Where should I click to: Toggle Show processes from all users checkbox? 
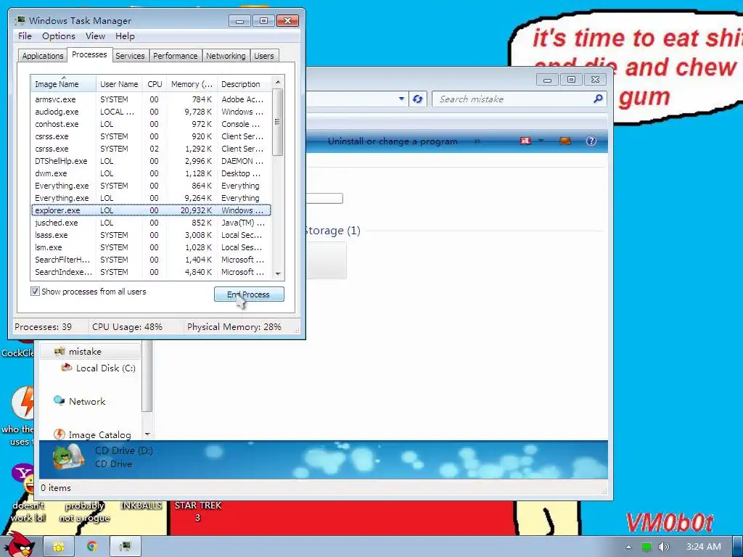[35, 292]
